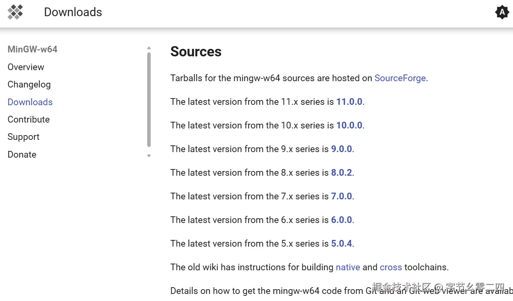
Task: Open the 8.0.2 version link
Action: click(341, 173)
